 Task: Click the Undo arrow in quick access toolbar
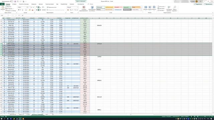pos(18,1)
